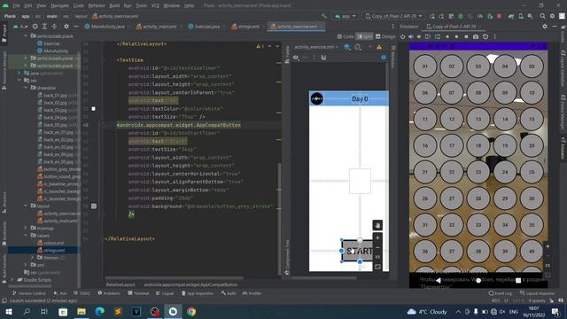Click Select Opened File target icon in Project panel
The height and width of the screenshot is (319, 567).
pyautogui.click(x=35, y=27)
